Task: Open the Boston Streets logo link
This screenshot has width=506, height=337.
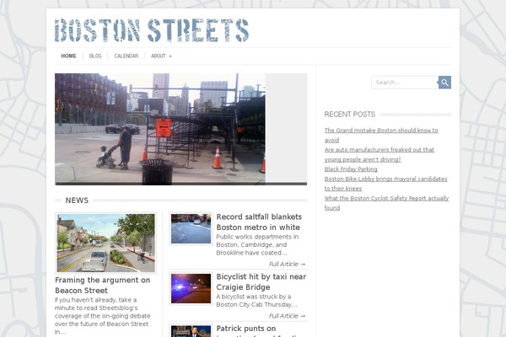Action: click(x=152, y=30)
